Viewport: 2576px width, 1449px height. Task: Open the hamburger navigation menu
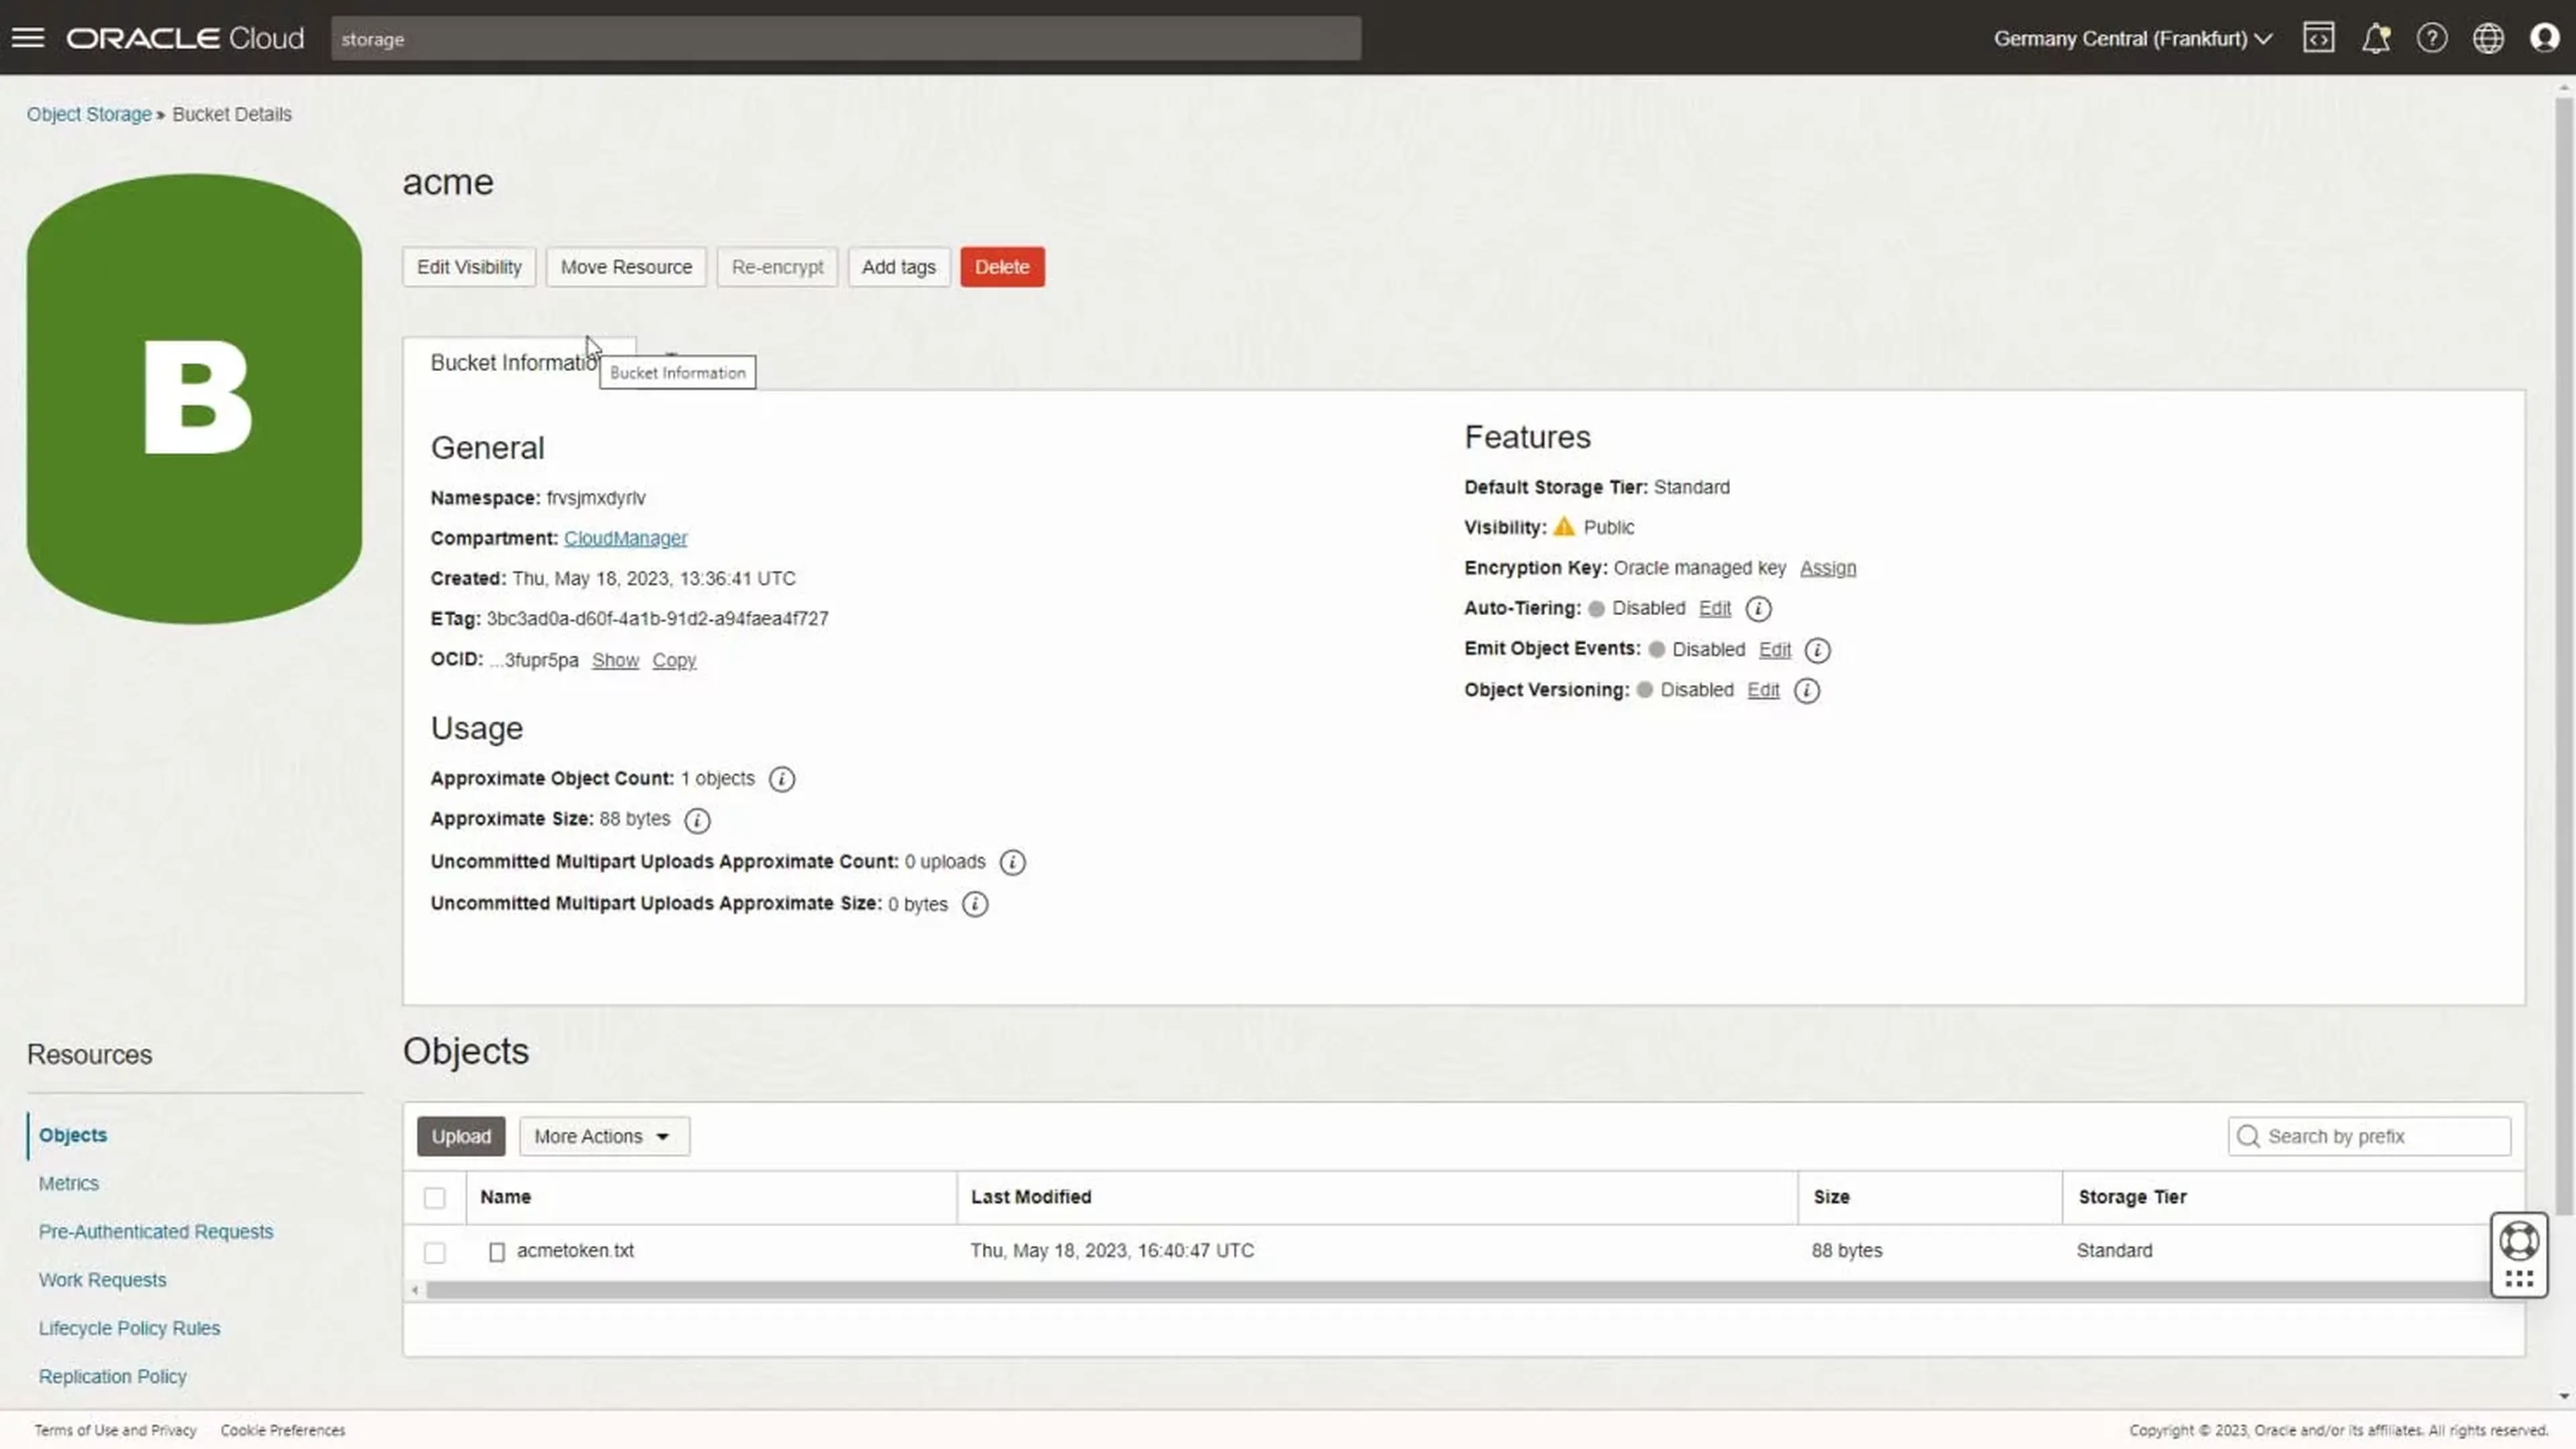click(x=28, y=38)
